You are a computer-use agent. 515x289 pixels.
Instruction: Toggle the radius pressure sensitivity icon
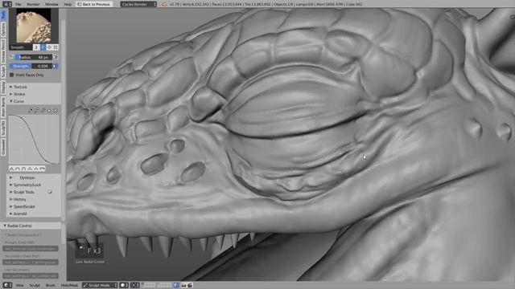pos(56,57)
